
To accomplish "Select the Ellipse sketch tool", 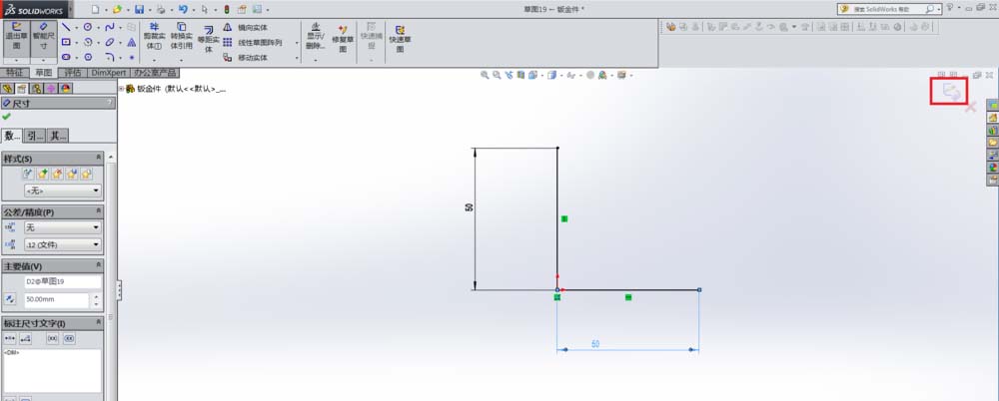I will click(x=110, y=42).
